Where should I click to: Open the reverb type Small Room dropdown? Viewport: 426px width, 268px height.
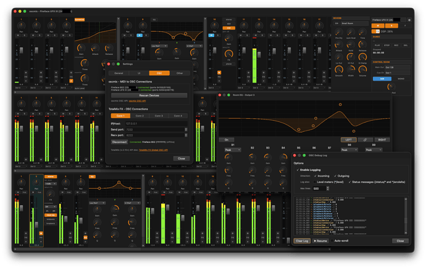pos(354,23)
